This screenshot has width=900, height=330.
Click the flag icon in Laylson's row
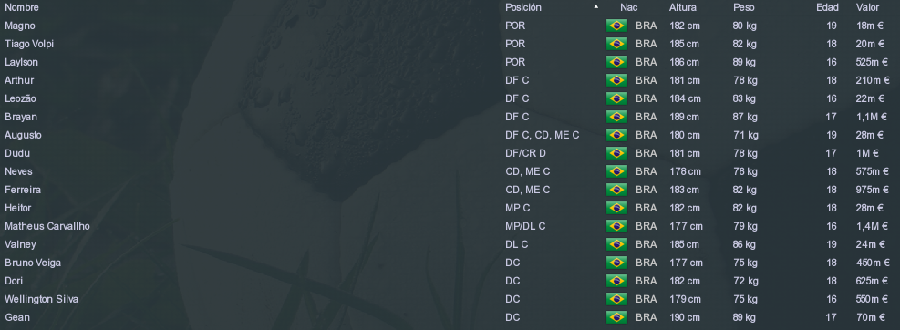[616, 62]
